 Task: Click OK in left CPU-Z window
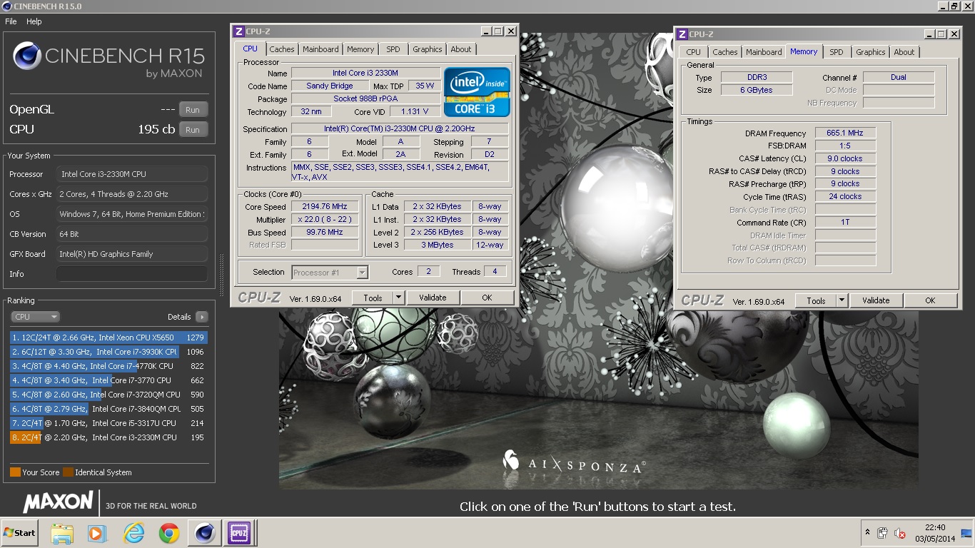coord(487,298)
